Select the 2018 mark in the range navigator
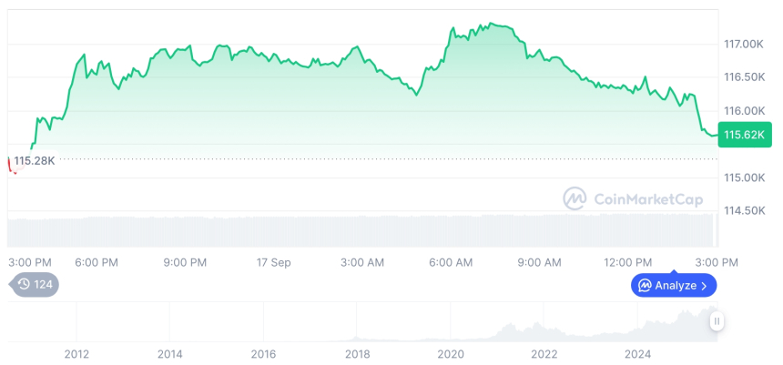The height and width of the screenshot is (365, 783). click(357, 353)
